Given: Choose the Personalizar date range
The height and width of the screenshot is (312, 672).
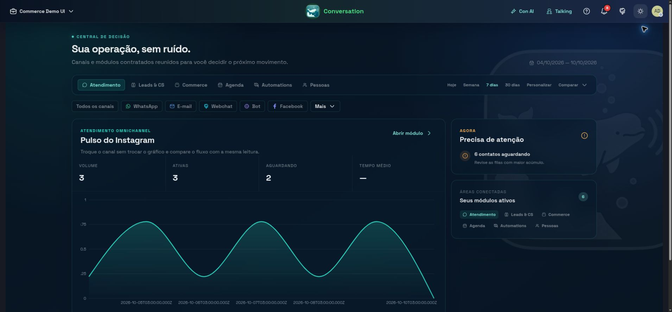Looking at the screenshot, I should pos(539,85).
